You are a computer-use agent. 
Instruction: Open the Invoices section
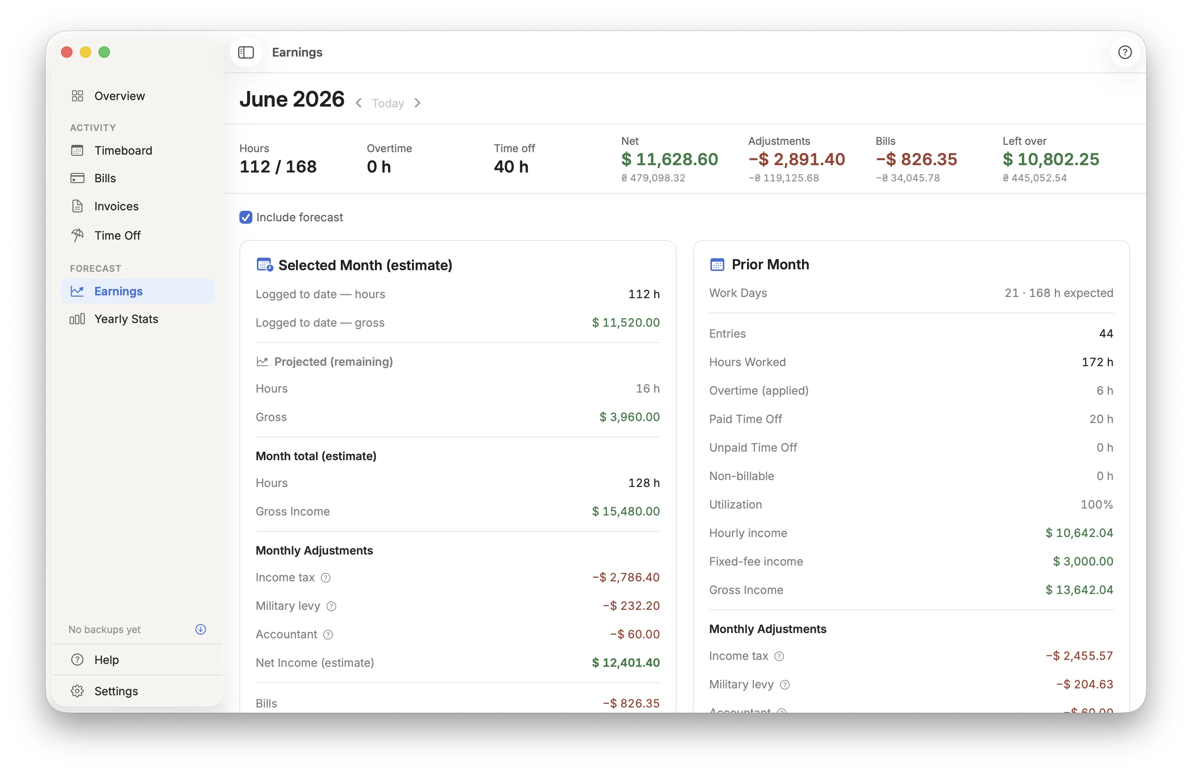138,206
